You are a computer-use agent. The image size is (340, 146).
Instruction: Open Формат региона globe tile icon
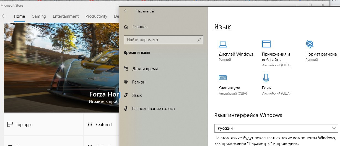[310, 44]
